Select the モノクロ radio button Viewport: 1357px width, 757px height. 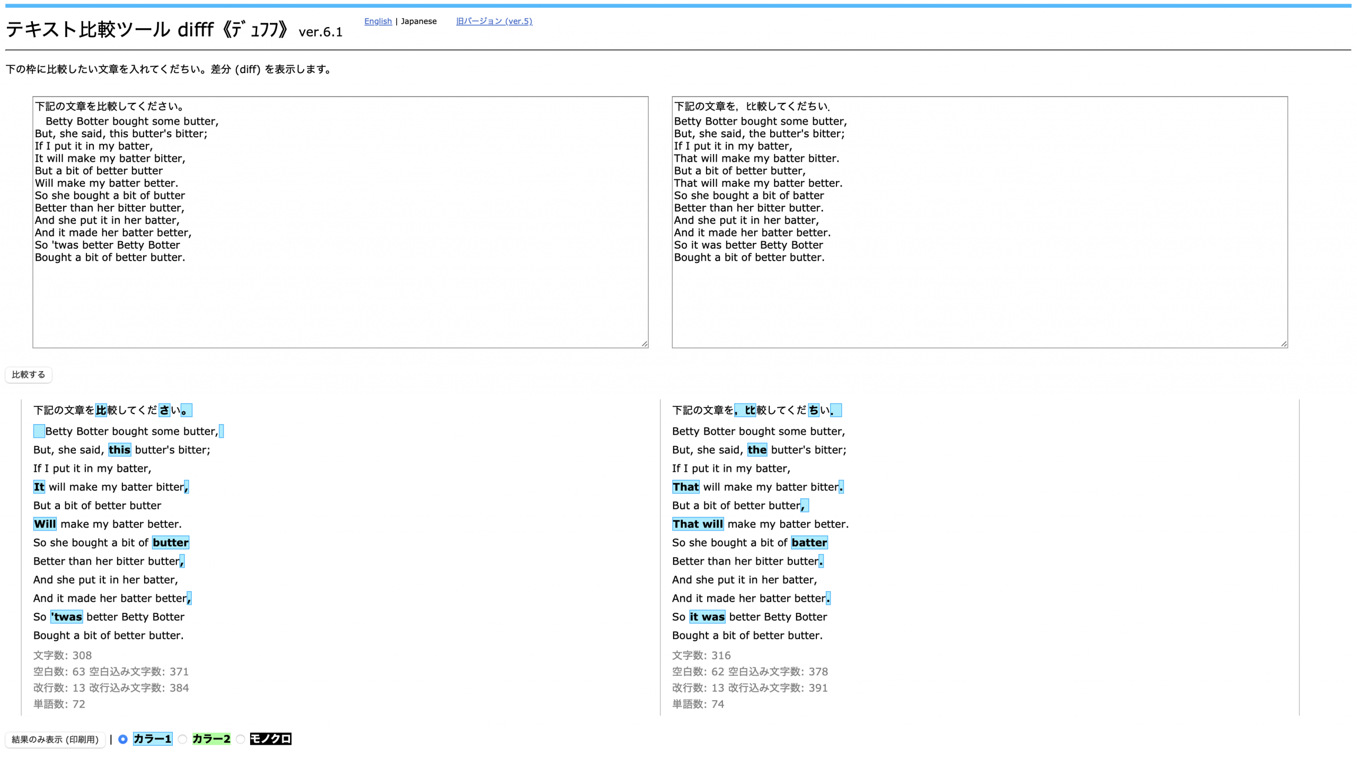[241, 739]
